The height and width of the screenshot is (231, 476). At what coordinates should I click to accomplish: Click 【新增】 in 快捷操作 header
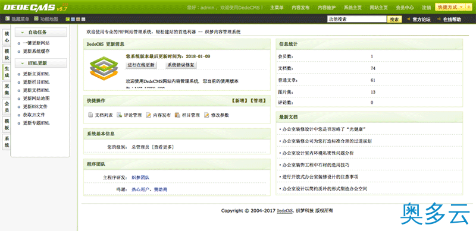240,100
